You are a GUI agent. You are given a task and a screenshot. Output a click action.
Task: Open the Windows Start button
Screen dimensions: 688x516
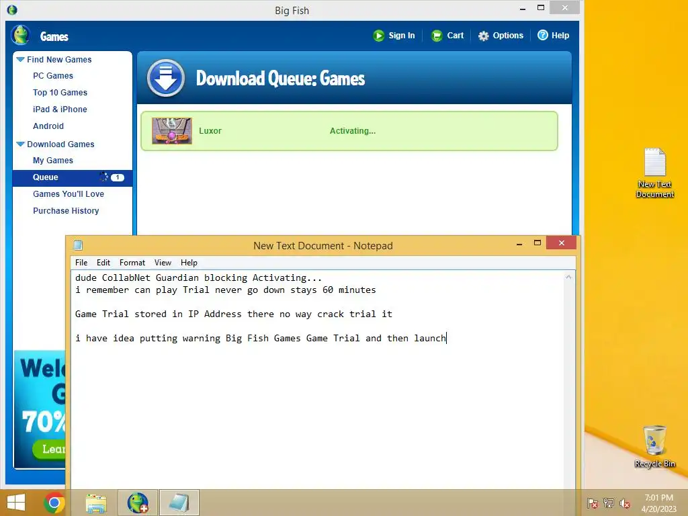pyautogui.click(x=16, y=503)
